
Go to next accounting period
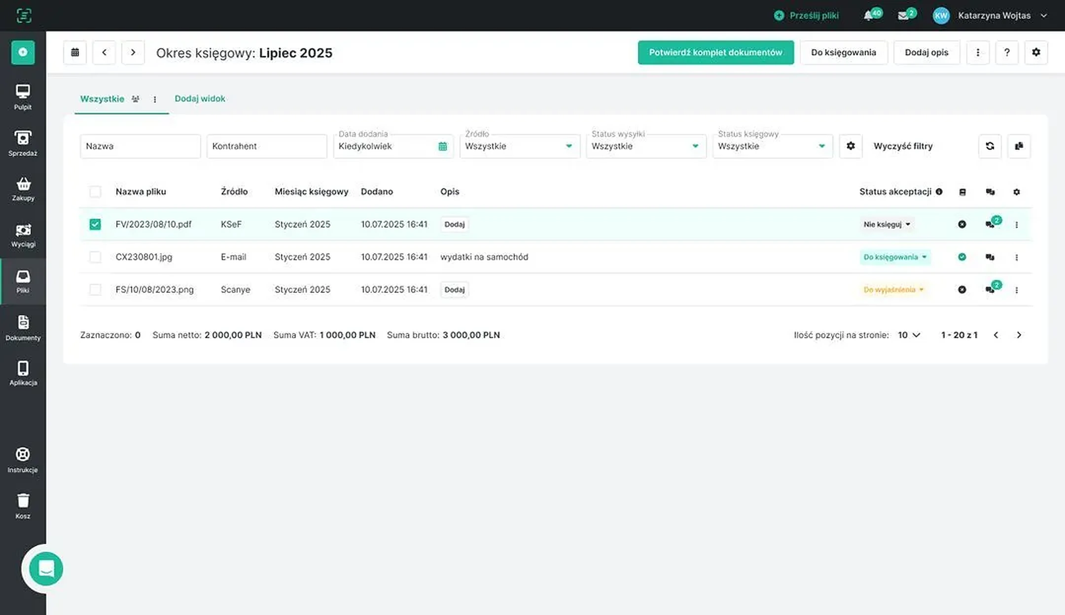pyautogui.click(x=133, y=52)
